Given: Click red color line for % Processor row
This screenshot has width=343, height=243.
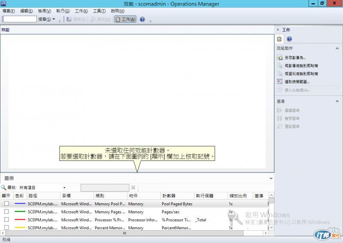Looking at the screenshot, I should click(20, 219).
